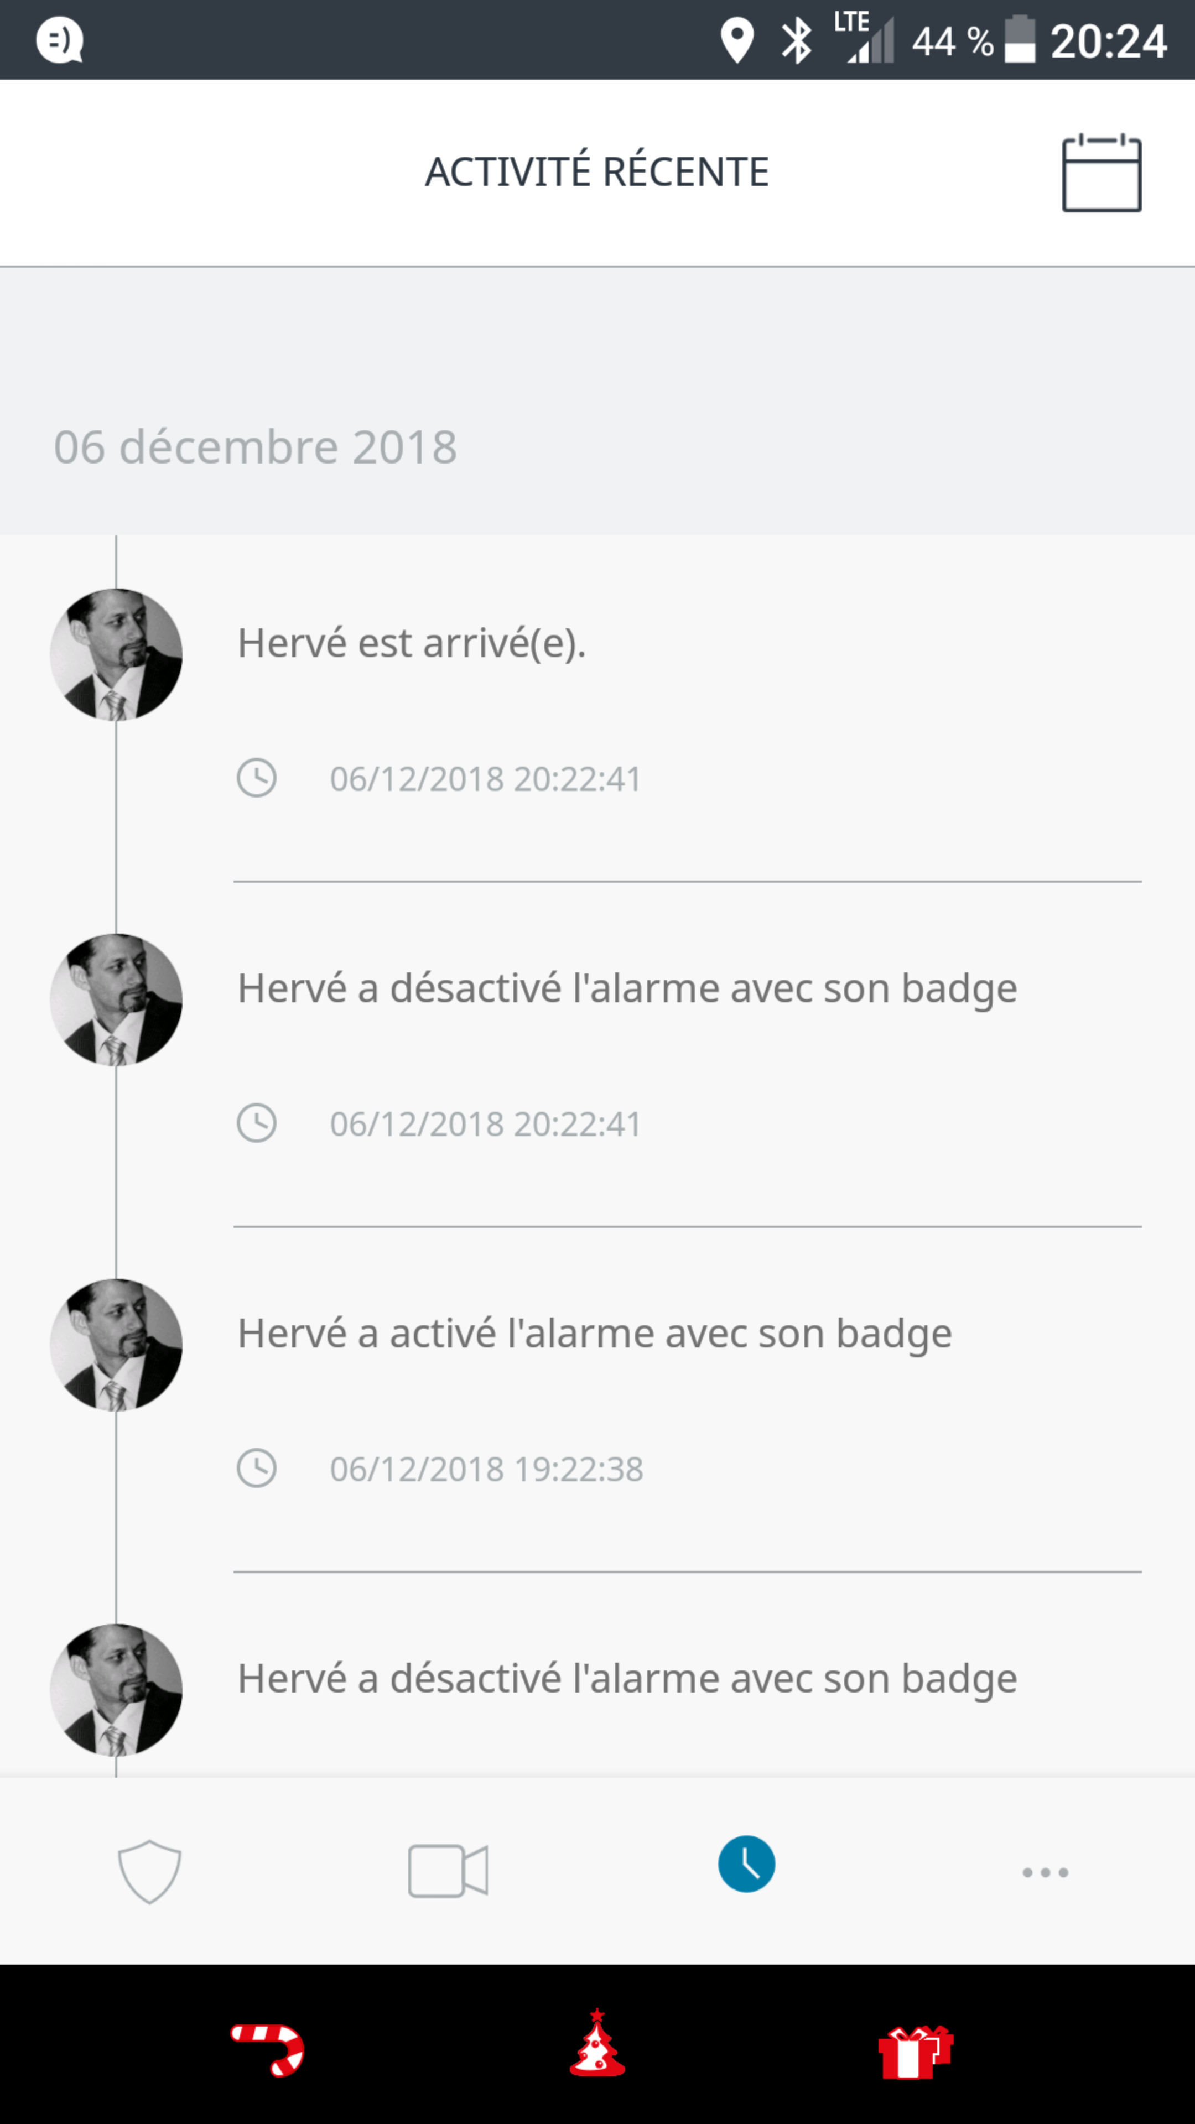Select the blue clock activity tab
This screenshot has width=1195, height=2124.
[x=746, y=1864]
